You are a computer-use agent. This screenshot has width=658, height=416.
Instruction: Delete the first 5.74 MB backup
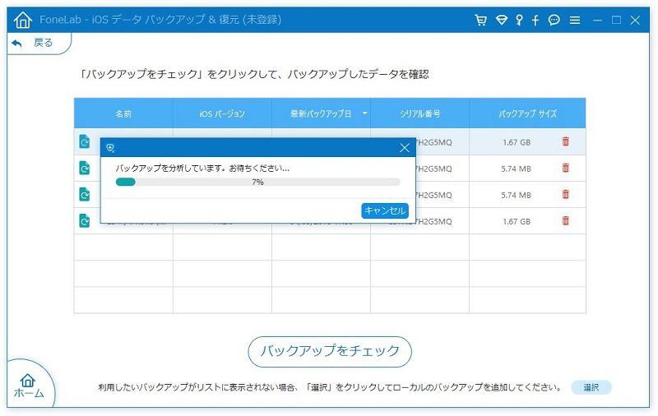click(566, 168)
